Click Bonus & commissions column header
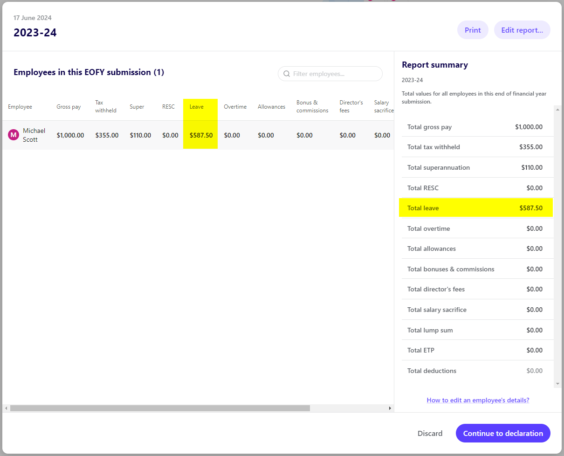564x456 pixels. 312,106
